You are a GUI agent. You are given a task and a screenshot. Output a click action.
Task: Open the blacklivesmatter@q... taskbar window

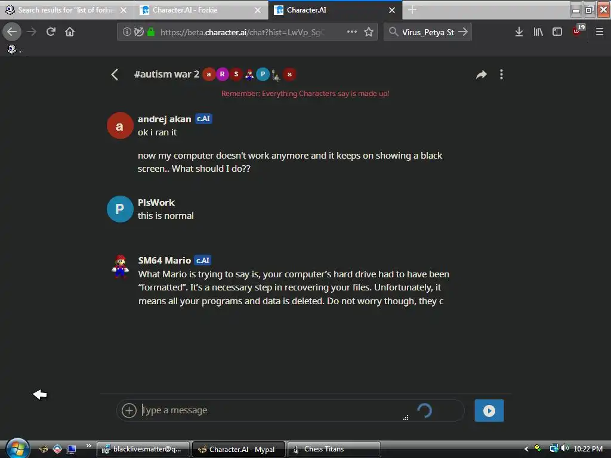(x=143, y=449)
